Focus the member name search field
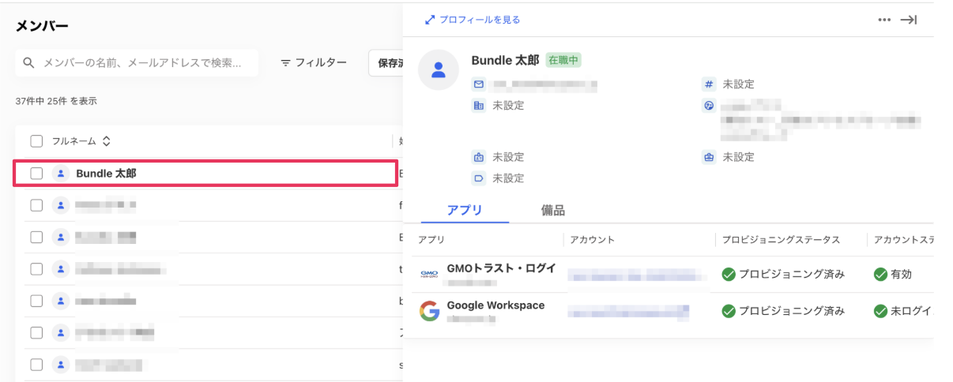This screenshot has width=953, height=382. (137, 62)
